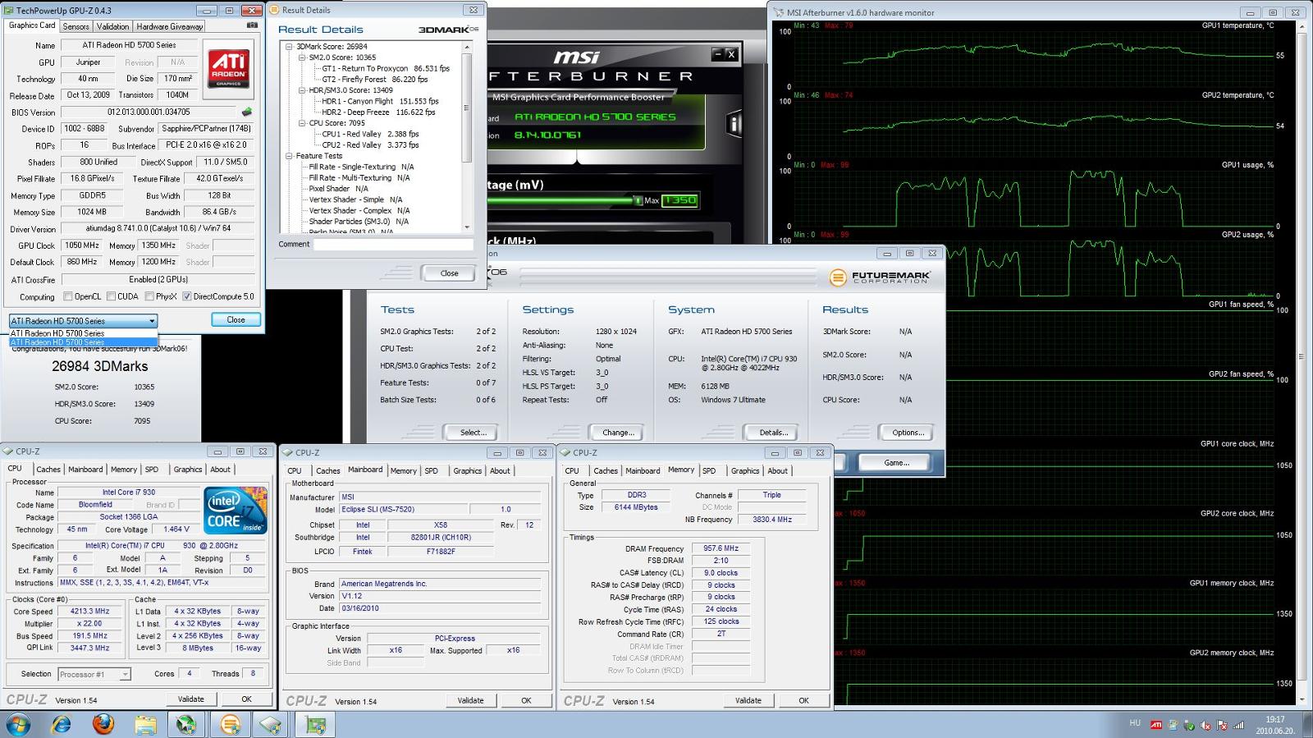This screenshot has height=738, width=1313.
Task: Click the 3DMark06 orange taskbar icon
Action: [x=231, y=724]
